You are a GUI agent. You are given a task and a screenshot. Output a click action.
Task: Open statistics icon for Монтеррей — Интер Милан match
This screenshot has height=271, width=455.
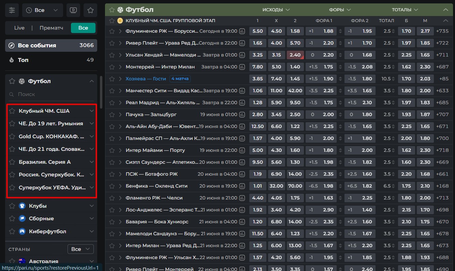[x=242, y=67]
